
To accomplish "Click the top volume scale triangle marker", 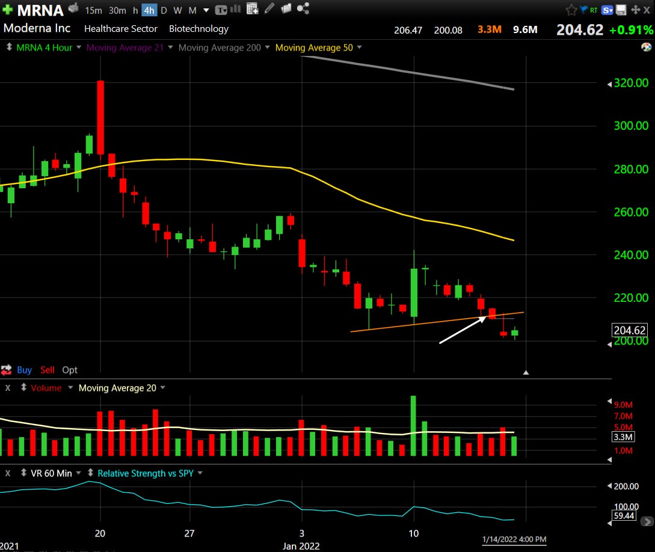I will click(x=609, y=401).
